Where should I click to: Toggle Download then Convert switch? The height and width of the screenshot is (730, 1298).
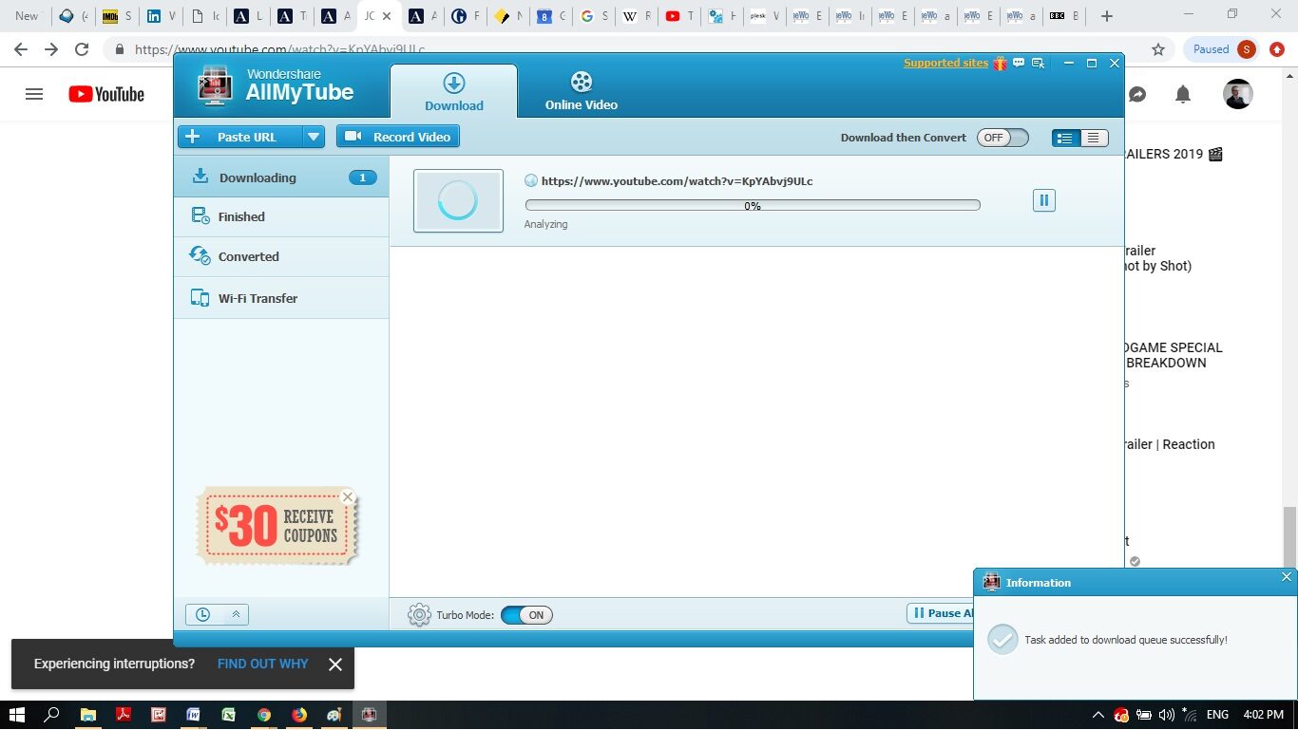[x=1002, y=138]
